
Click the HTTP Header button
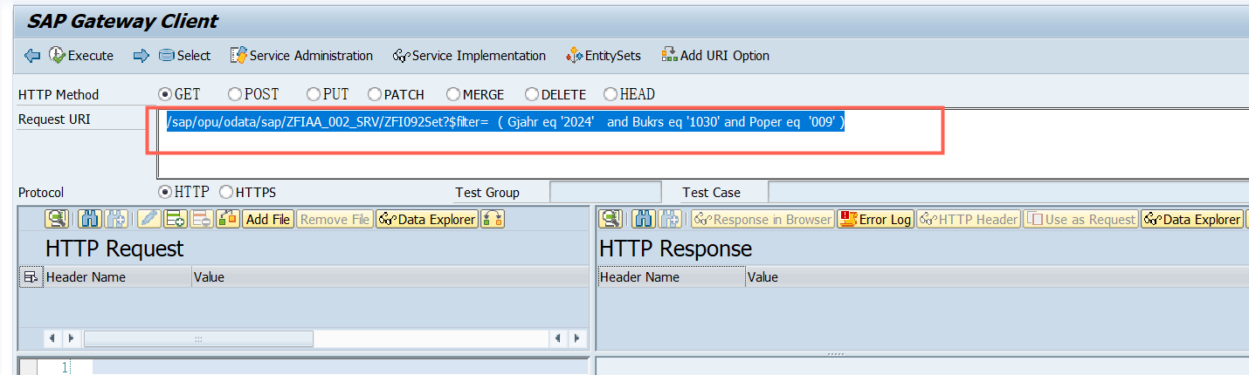pos(968,219)
